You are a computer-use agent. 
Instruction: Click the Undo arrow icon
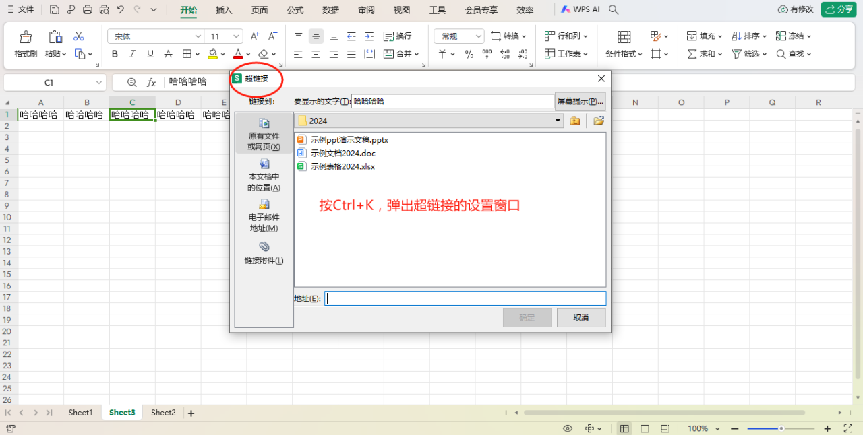pyautogui.click(x=121, y=10)
